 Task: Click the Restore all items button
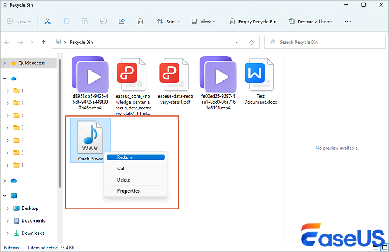click(311, 22)
